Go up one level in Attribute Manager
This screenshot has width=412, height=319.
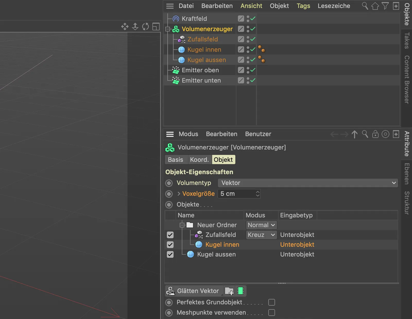(355, 134)
